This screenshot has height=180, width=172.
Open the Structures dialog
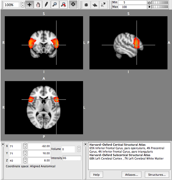157,175
